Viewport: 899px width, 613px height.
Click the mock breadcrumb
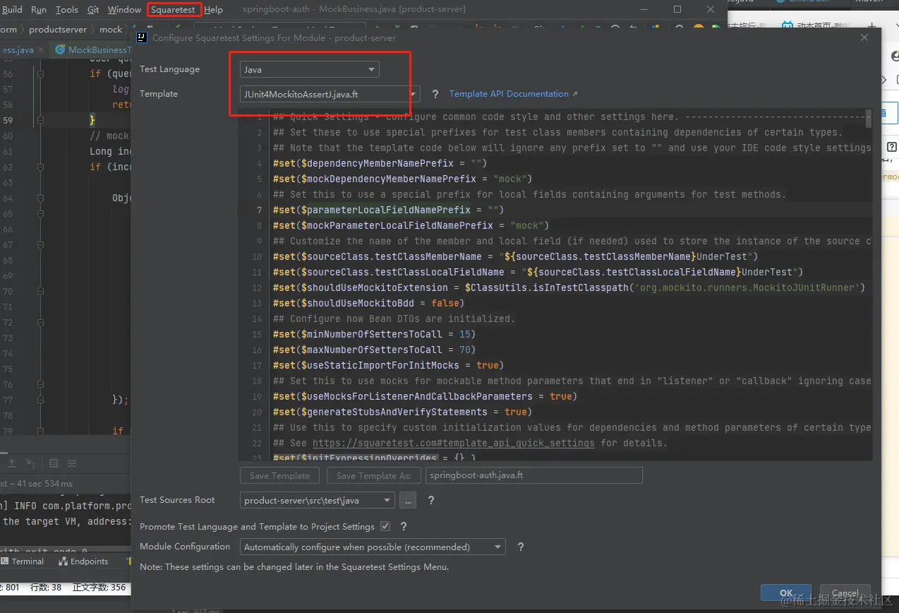point(111,30)
